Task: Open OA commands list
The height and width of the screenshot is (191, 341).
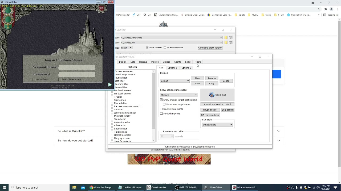Action: 210,115
